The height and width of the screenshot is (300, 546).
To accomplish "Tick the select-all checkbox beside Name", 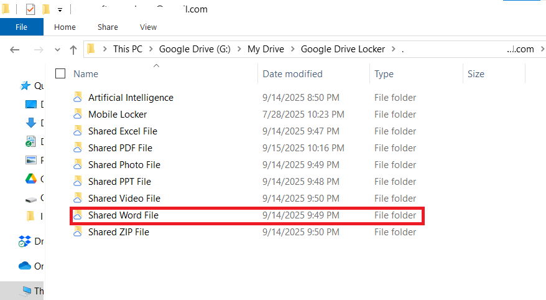I will pos(60,73).
